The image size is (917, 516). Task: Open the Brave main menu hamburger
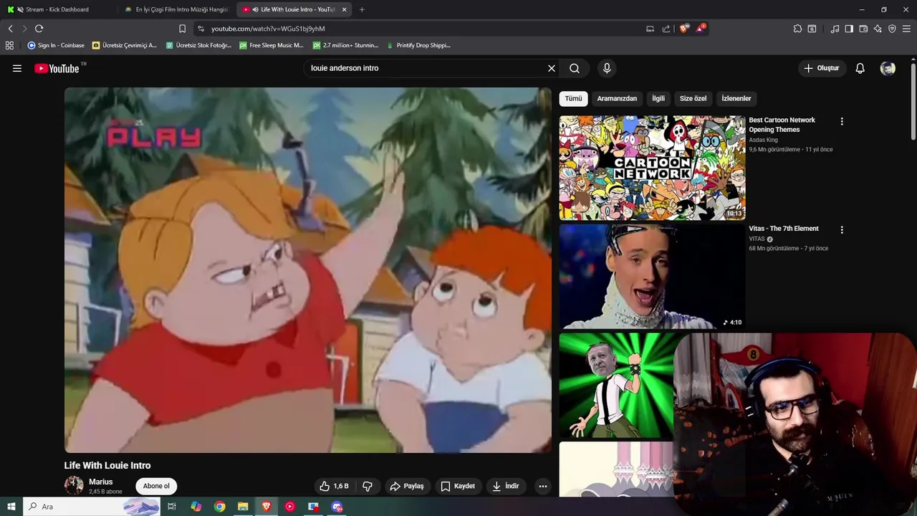click(906, 29)
